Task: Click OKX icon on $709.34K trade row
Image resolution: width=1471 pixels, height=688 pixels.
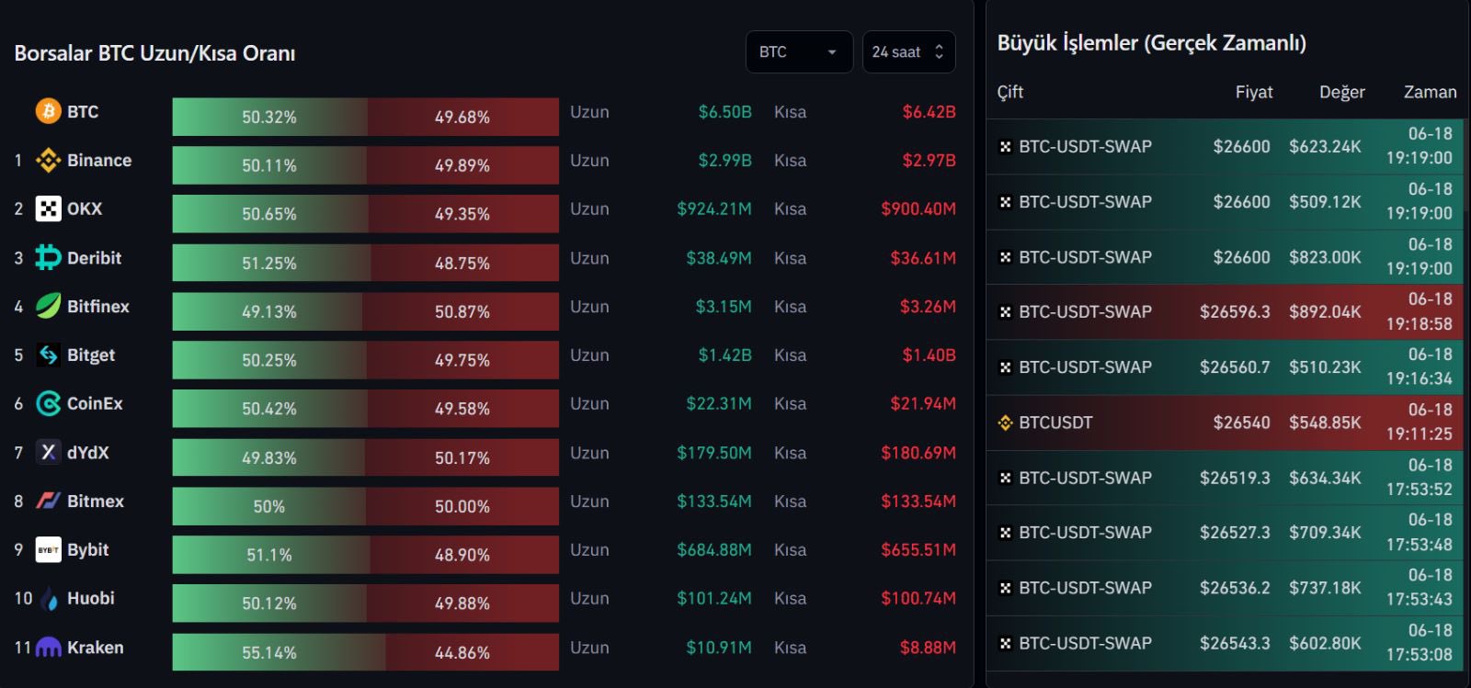Action: point(1005,532)
